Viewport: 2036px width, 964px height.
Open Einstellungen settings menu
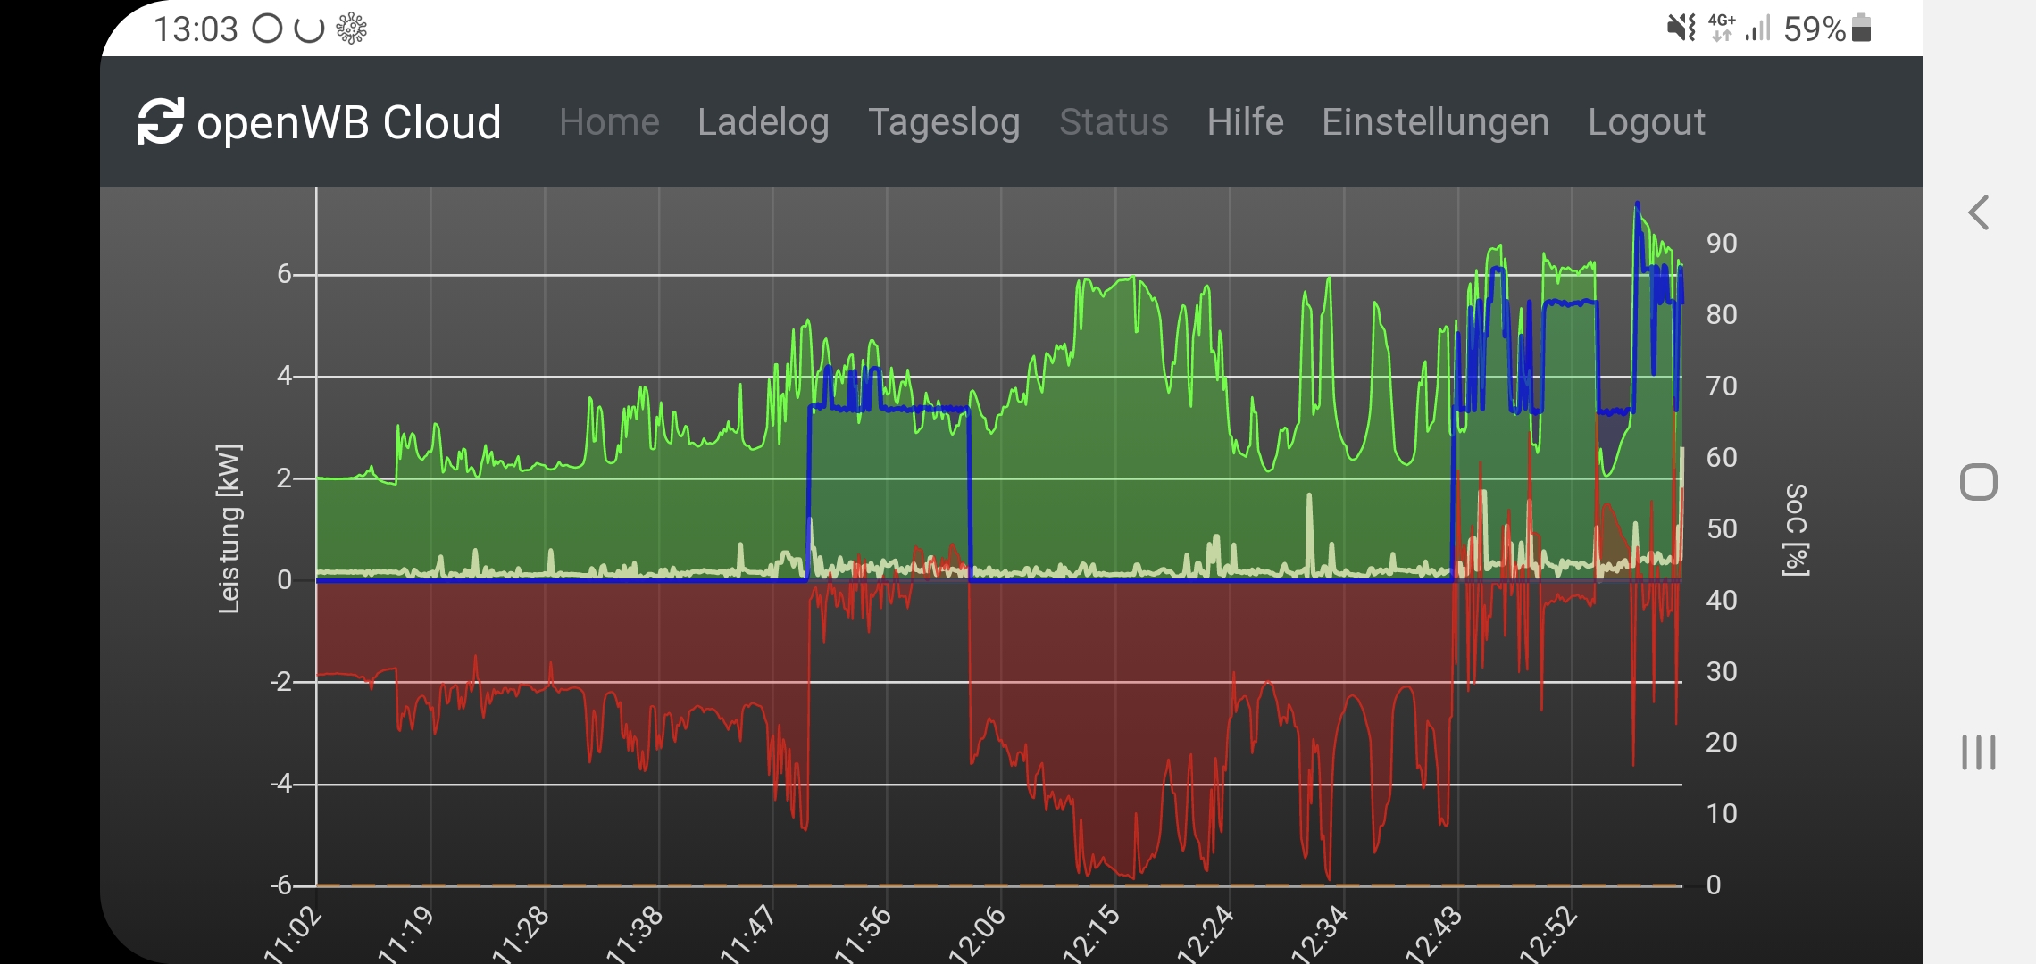point(1435,122)
